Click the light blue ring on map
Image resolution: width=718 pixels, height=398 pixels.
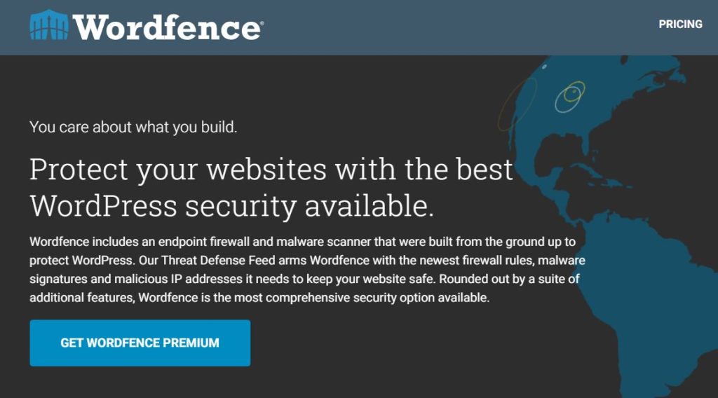pos(568,98)
